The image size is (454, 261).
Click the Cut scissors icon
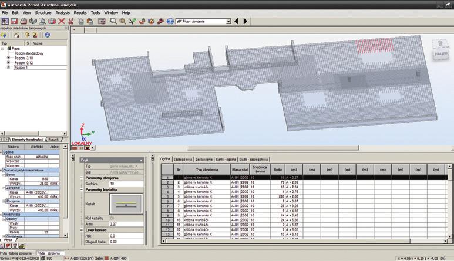click(x=70, y=21)
